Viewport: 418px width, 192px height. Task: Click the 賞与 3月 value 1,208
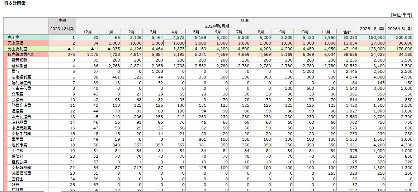point(153,71)
